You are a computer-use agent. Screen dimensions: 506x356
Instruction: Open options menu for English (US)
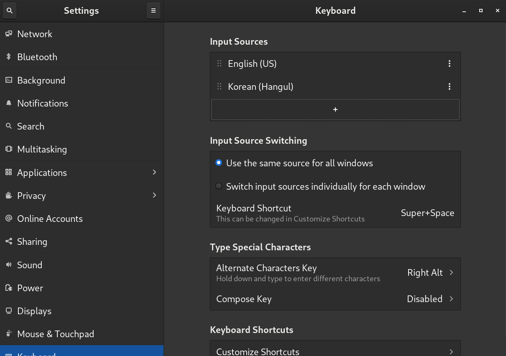point(450,64)
